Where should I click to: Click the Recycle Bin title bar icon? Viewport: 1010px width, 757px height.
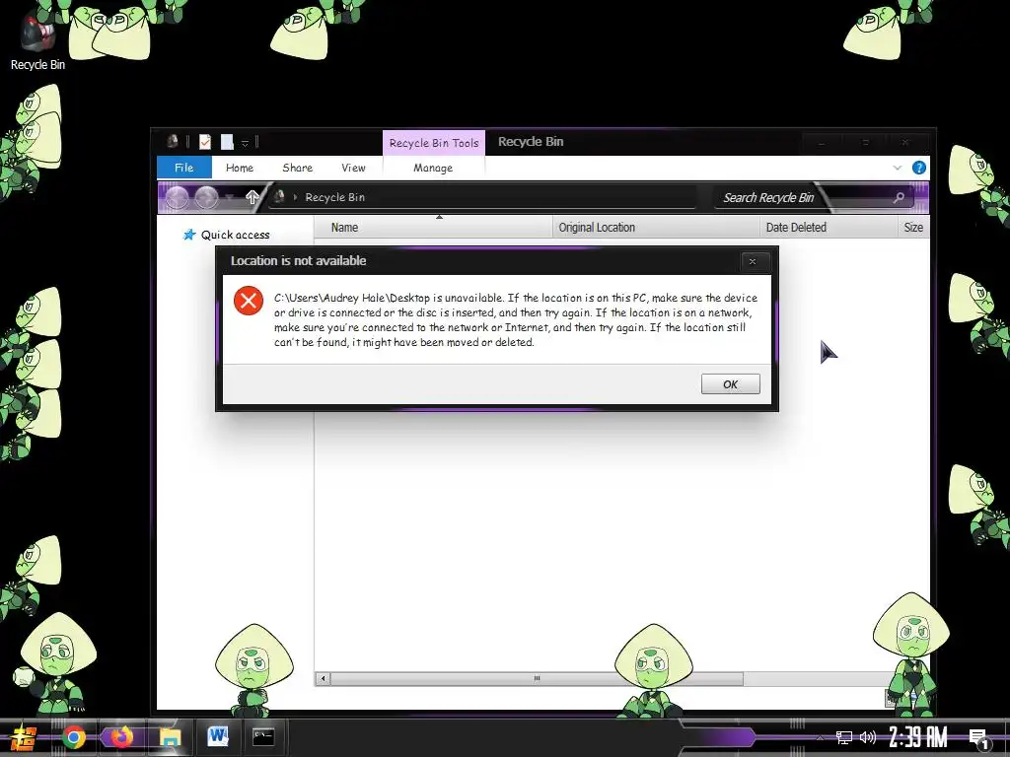(x=172, y=141)
